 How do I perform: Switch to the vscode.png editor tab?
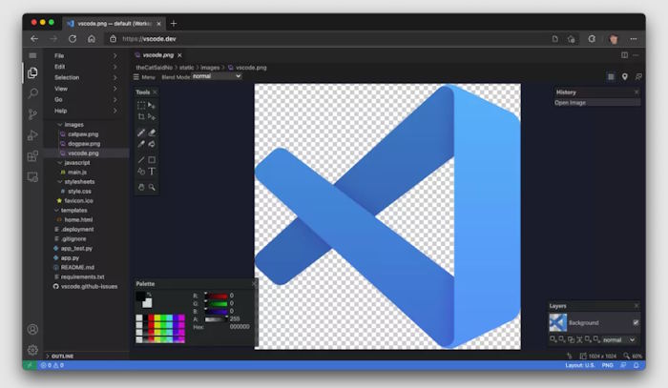pyautogui.click(x=158, y=55)
